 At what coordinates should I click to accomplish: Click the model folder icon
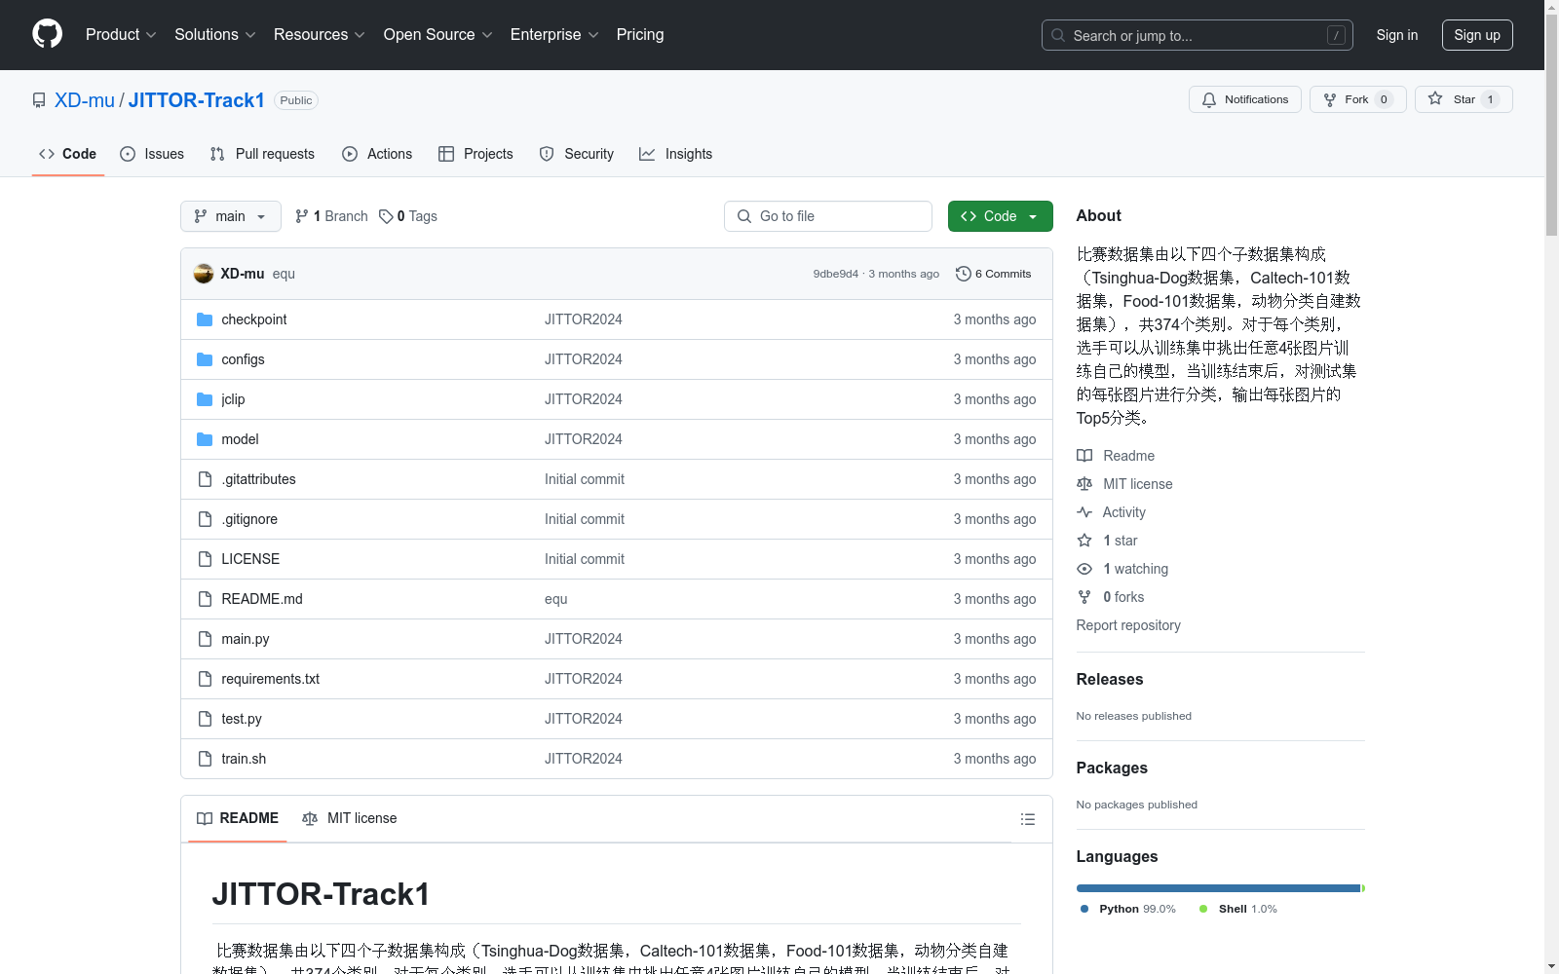(205, 439)
